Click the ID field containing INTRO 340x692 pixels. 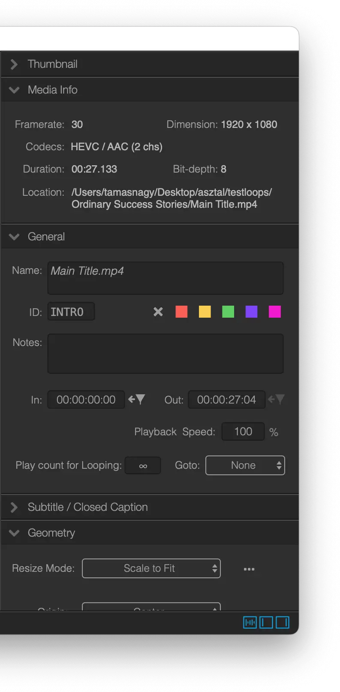(71, 312)
